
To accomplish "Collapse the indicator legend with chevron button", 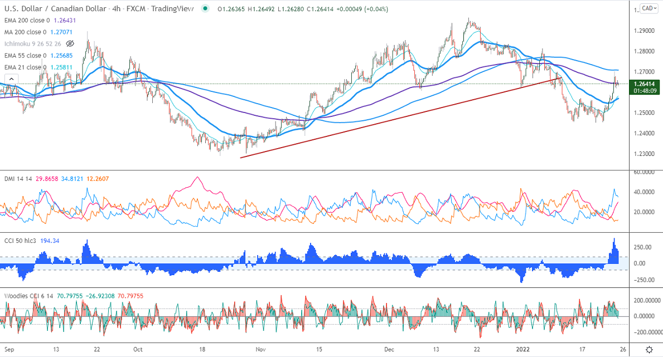I will click(11, 79).
